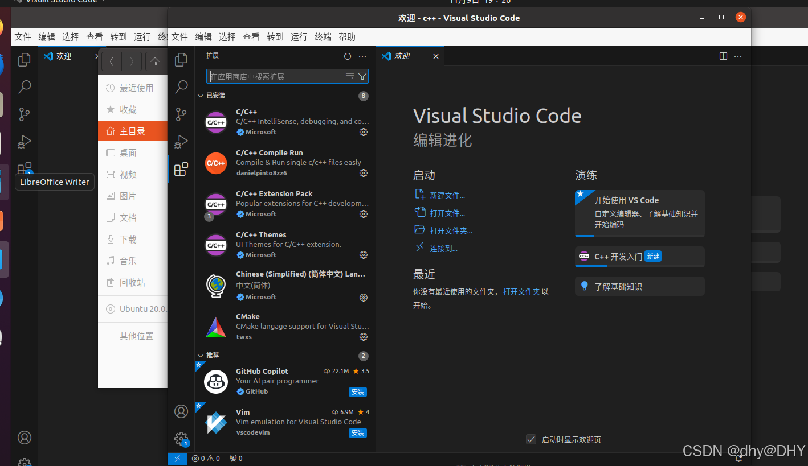Open 帮助 menu in front window
808x466 pixels.
click(x=347, y=37)
